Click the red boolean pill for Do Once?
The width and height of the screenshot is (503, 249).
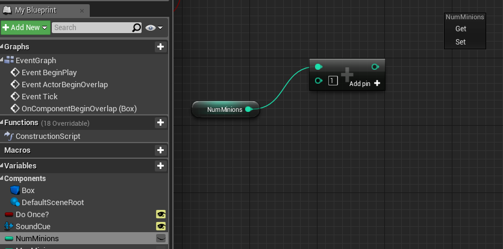click(9, 214)
